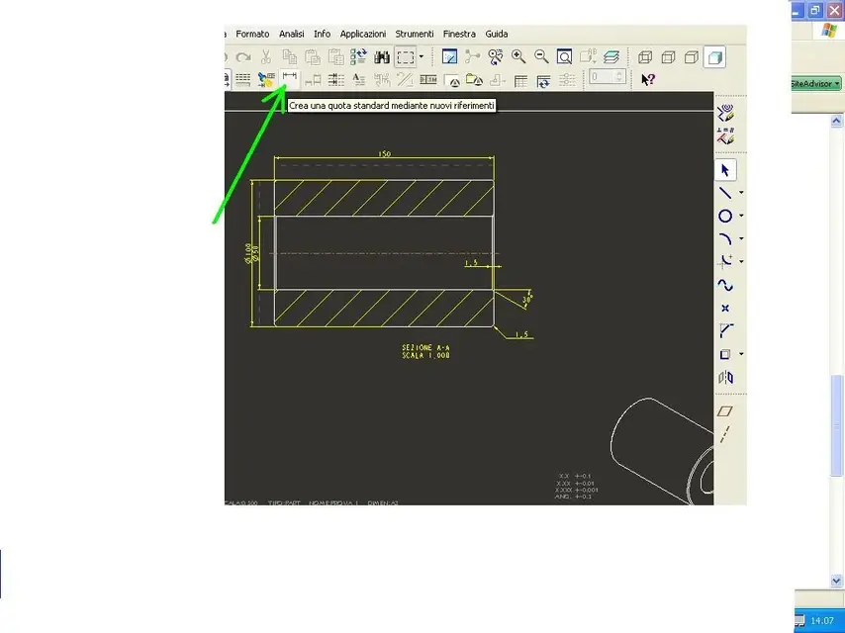The image size is (845, 633).
Task: Open the binoculars search tool
Action: (x=382, y=56)
